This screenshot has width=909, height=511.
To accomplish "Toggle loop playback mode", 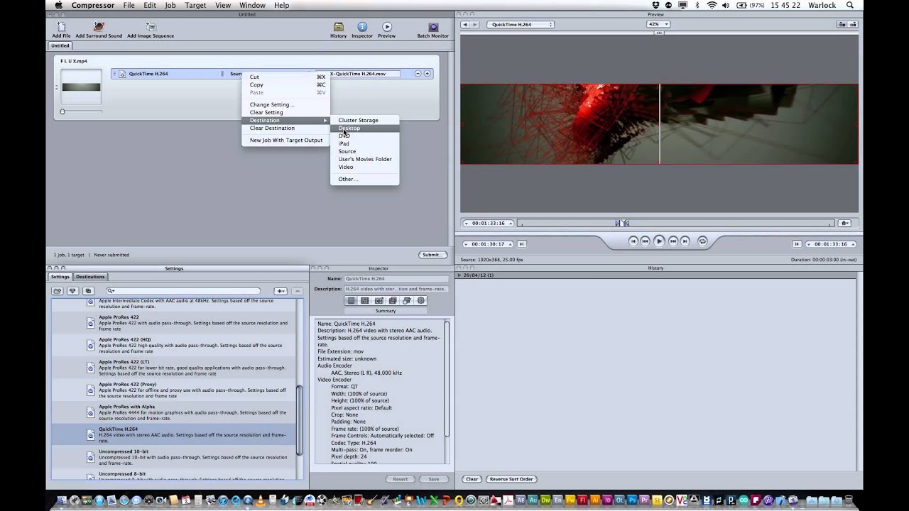I will point(702,241).
